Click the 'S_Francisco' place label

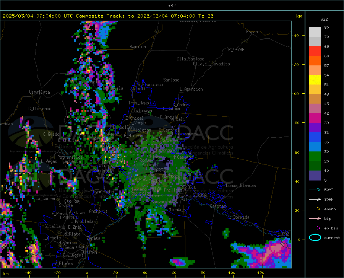[150, 85]
